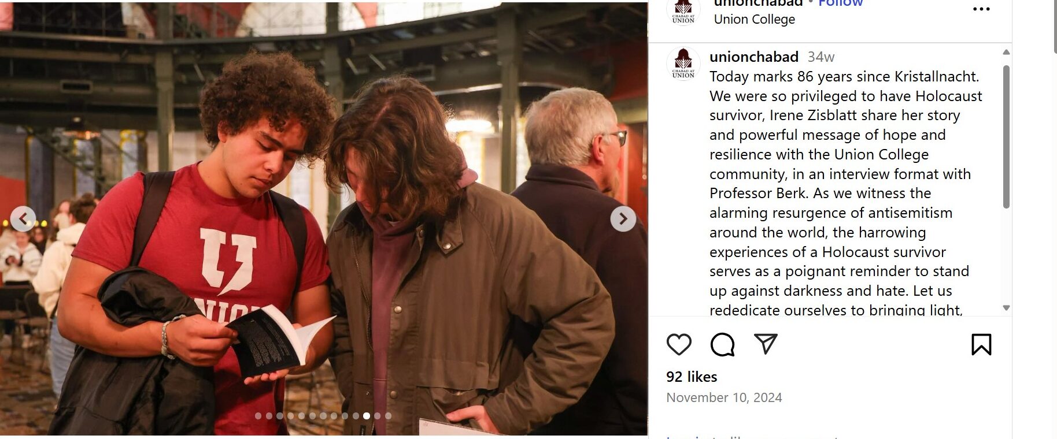This screenshot has width=1057, height=439.
Task: Save the post with the bookmark icon
Action: 981,344
